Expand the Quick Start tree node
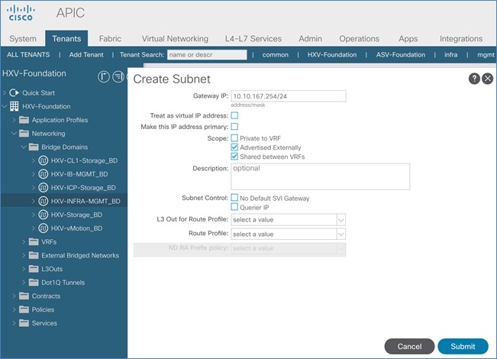497x359 pixels. tap(5, 92)
